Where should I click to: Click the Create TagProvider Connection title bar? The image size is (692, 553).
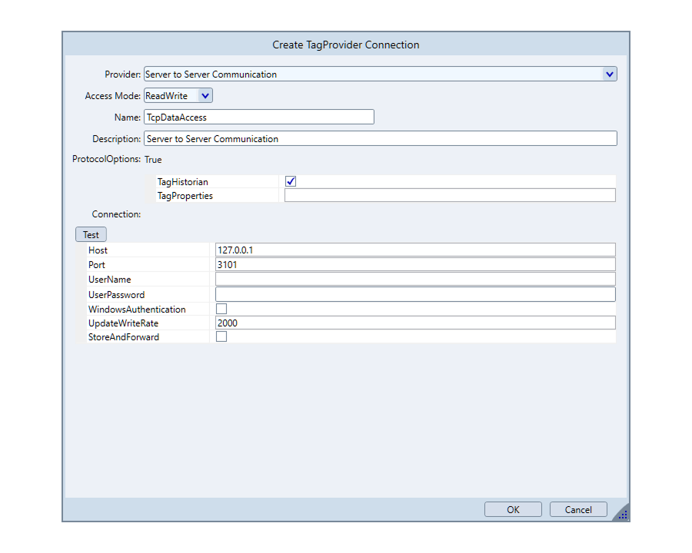coord(346,45)
